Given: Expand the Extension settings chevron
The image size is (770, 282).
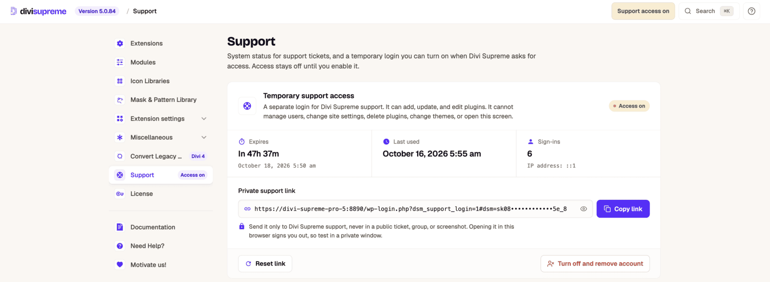Looking at the screenshot, I should click(x=204, y=119).
